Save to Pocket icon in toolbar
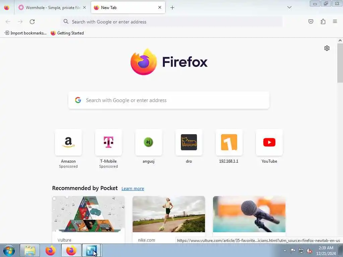Image resolution: width=343 pixels, height=257 pixels. pyautogui.click(x=311, y=21)
